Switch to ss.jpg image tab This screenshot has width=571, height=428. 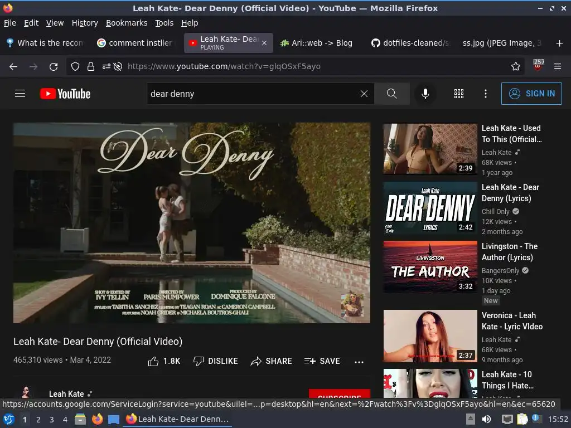pos(502,43)
